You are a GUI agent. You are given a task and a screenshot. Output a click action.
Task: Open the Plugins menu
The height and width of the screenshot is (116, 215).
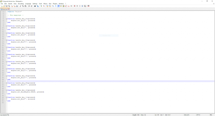[x=55, y=4]
